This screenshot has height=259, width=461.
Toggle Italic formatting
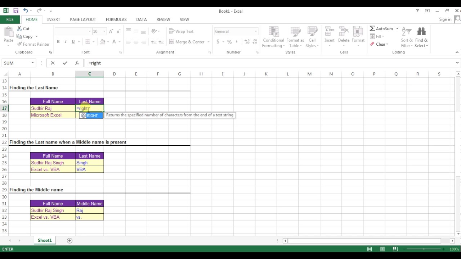point(66,42)
